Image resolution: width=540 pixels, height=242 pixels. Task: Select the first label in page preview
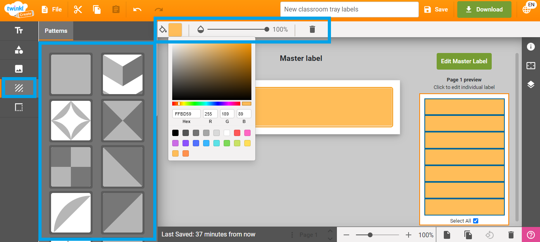pyautogui.click(x=464, y=107)
